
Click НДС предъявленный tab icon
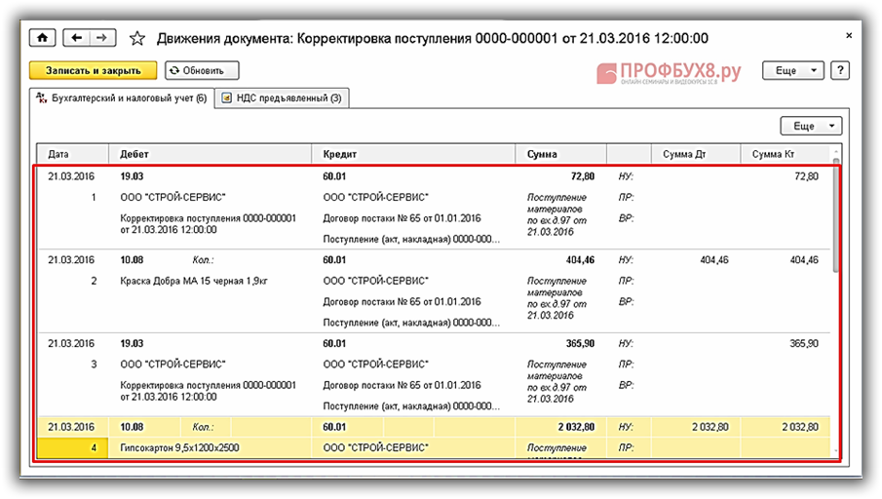tap(227, 97)
